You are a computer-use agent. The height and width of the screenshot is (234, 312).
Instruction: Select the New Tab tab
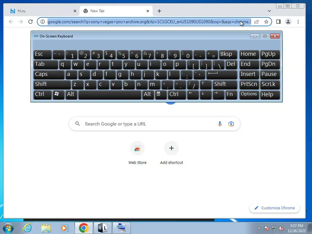[116, 11]
